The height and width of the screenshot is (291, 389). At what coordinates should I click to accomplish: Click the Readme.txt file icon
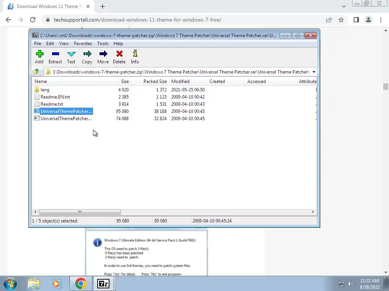click(37, 104)
